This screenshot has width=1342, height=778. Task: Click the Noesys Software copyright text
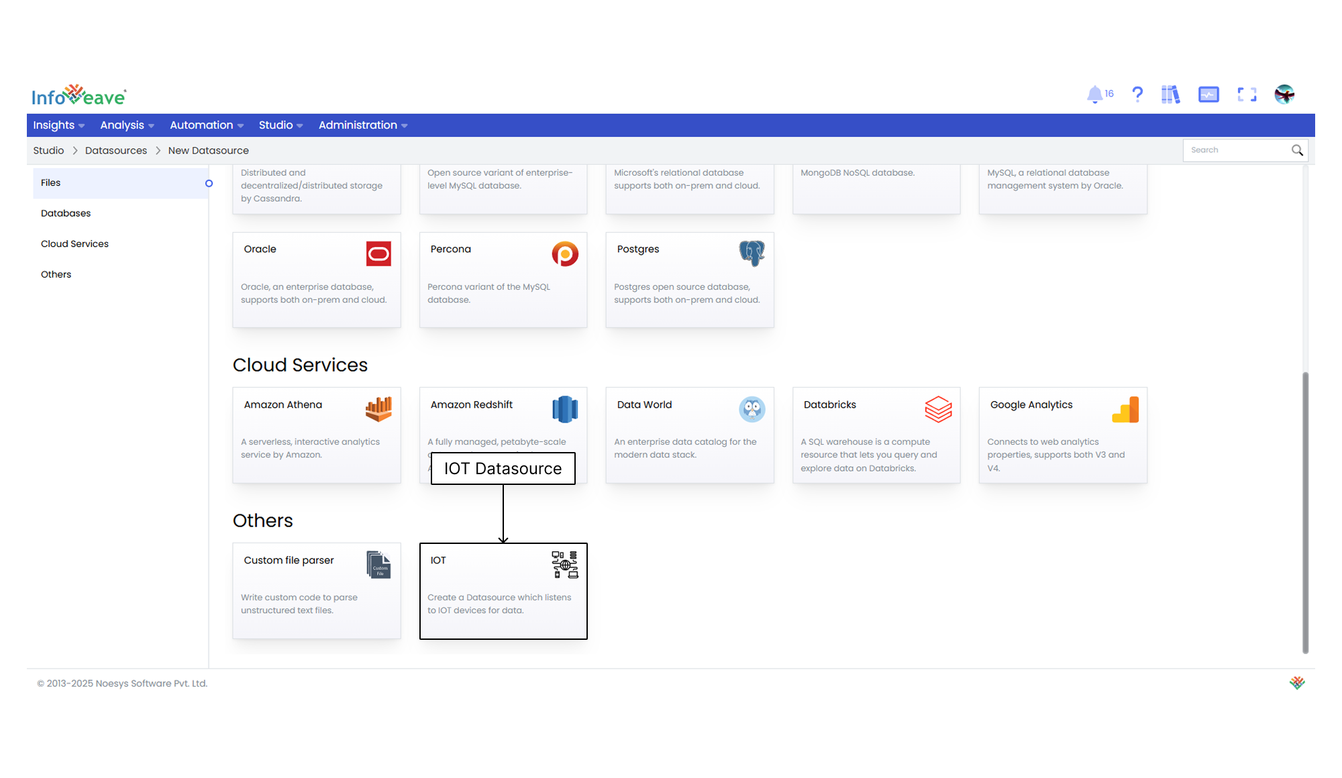pyautogui.click(x=122, y=683)
